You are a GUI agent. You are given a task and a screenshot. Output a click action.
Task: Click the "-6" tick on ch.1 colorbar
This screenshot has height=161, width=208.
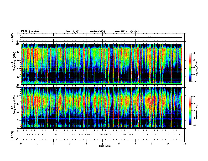click(194, 53)
